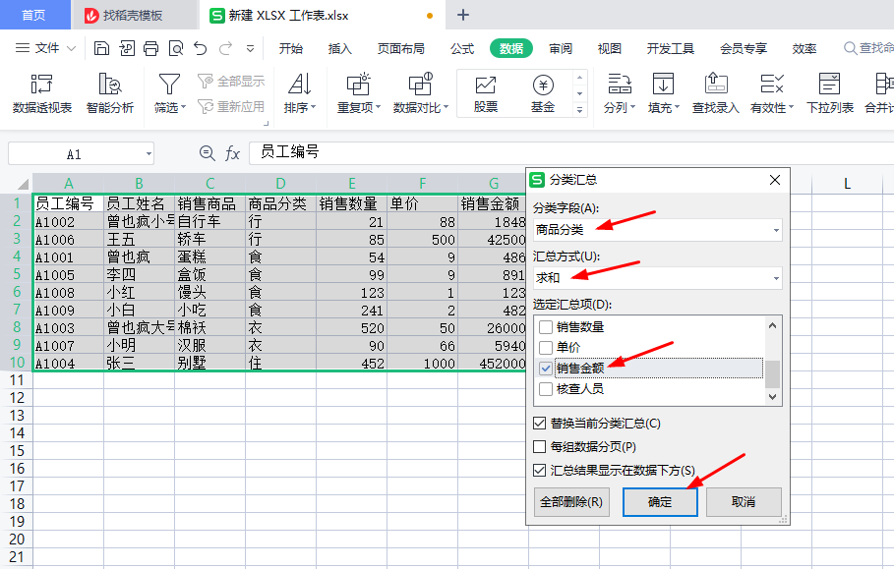Click the 填充 fill icon
The height and width of the screenshot is (569, 894).
pos(663,85)
